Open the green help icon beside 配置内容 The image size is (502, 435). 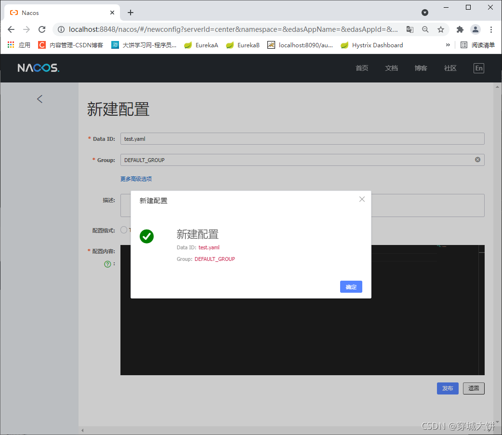point(107,264)
